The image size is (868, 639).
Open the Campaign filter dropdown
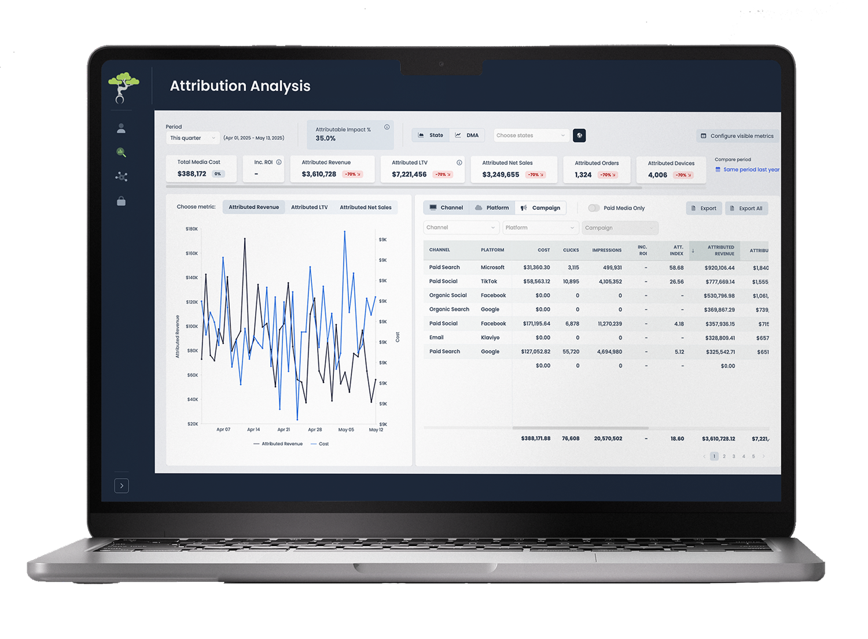(620, 228)
